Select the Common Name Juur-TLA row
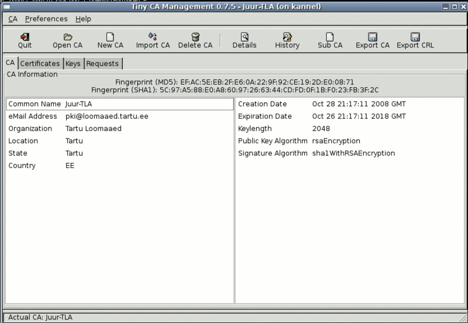468x323 pixels. pyautogui.click(x=120, y=104)
